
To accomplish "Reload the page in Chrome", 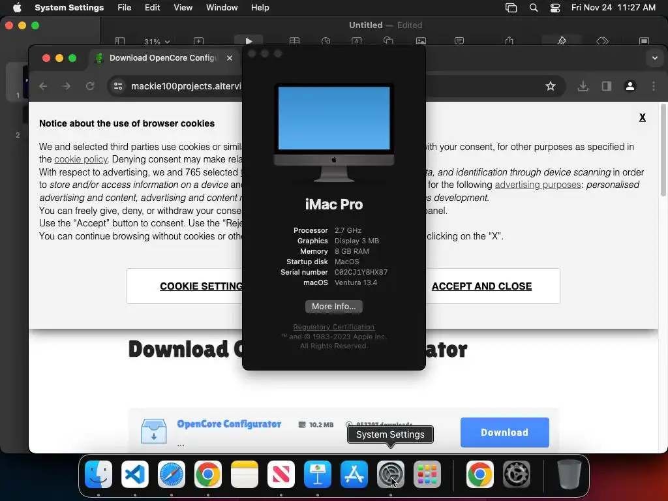I will pos(90,86).
